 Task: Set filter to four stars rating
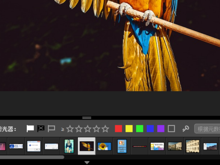pos(97,129)
